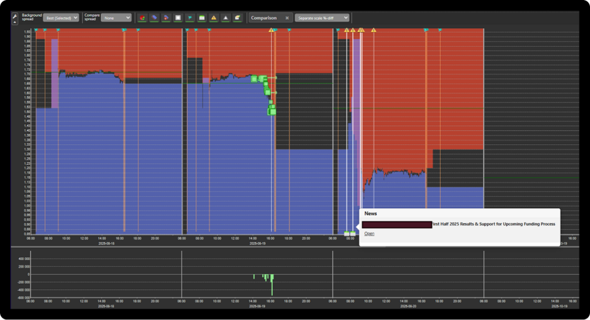Click the wrench settings icon
Image resolution: width=590 pixels, height=320 pixels.
(15, 15)
